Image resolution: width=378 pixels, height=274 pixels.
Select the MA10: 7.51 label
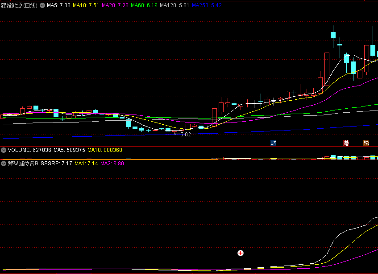click(x=86, y=5)
